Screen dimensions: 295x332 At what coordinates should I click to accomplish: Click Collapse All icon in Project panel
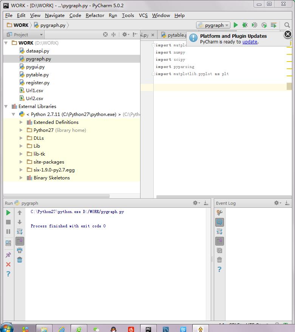[114, 34]
